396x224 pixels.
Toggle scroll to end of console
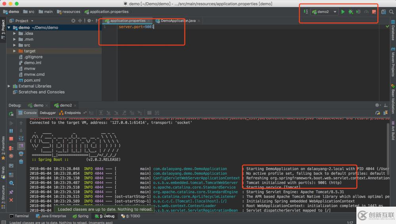(21, 146)
